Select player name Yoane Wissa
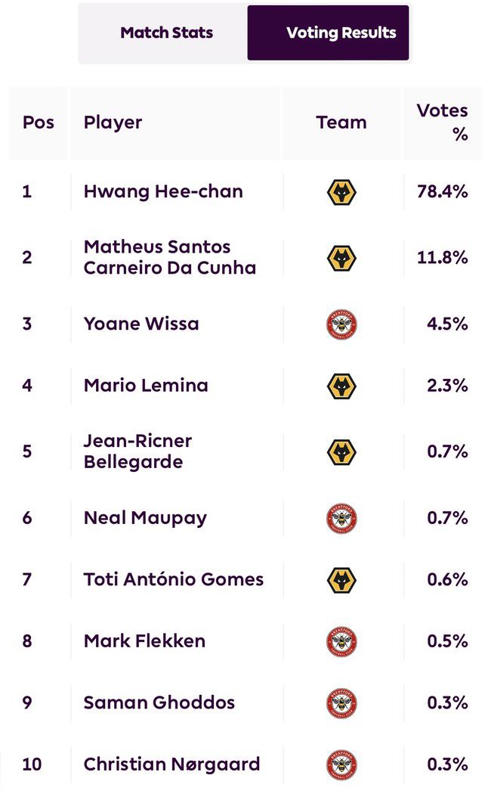 [x=141, y=324]
